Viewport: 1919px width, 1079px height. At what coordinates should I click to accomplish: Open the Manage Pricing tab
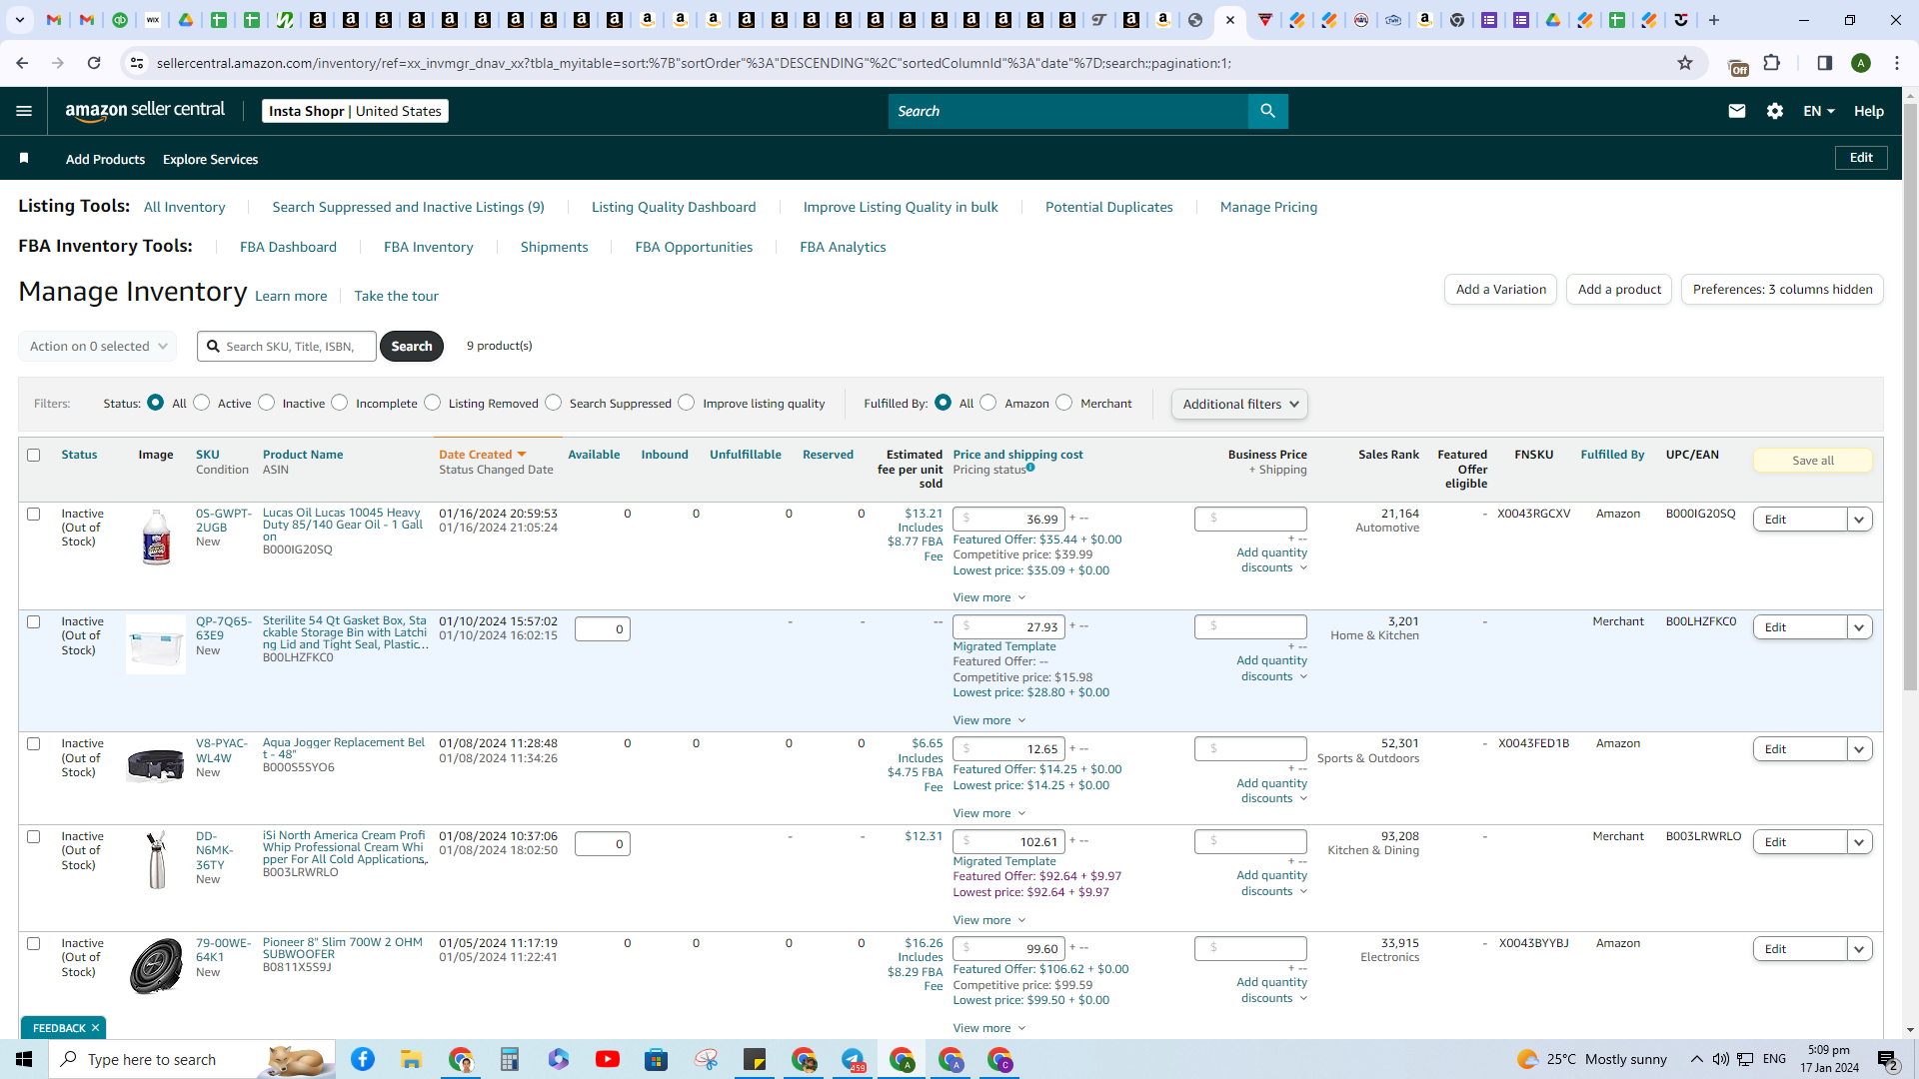(x=1268, y=207)
